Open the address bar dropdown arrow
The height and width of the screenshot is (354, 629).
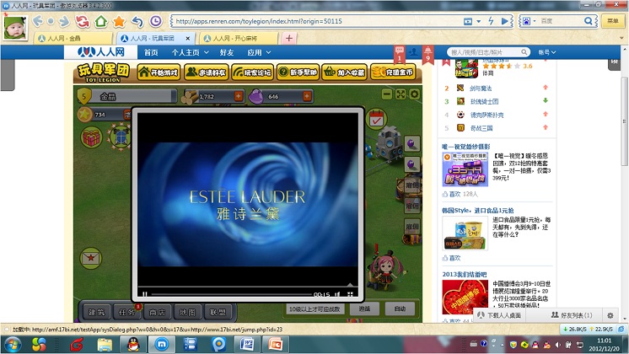pyautogui.click(x=479, y=21)
